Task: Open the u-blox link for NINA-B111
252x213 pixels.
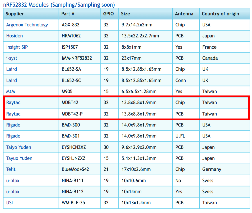Action: (13, 181)
